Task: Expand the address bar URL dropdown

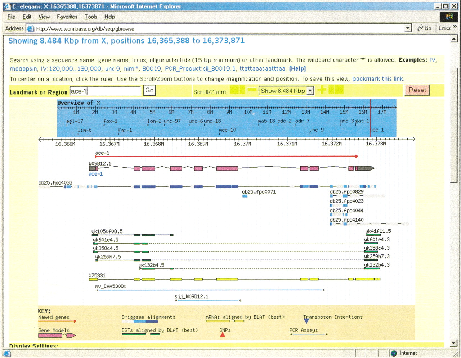Action: [x=408, y=28]
